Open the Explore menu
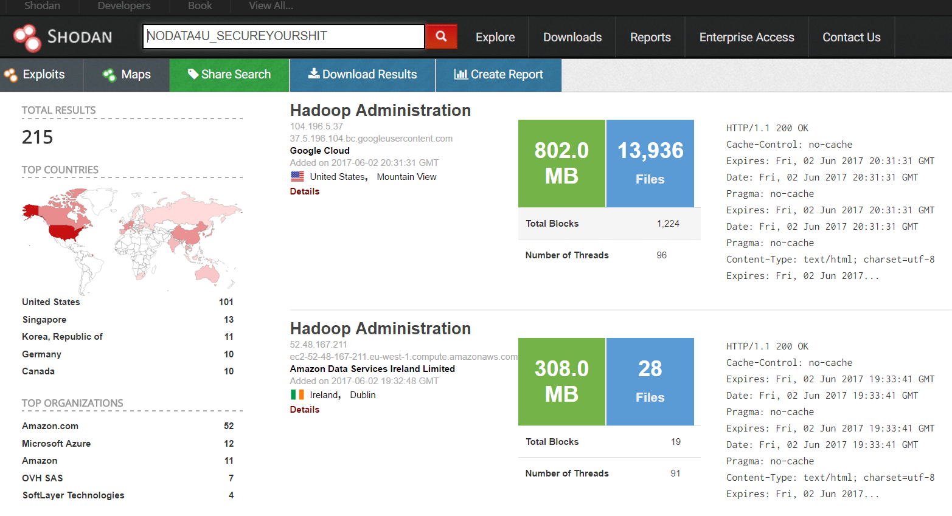Viewport: 952px width, 516px height. tap(495, 37)
